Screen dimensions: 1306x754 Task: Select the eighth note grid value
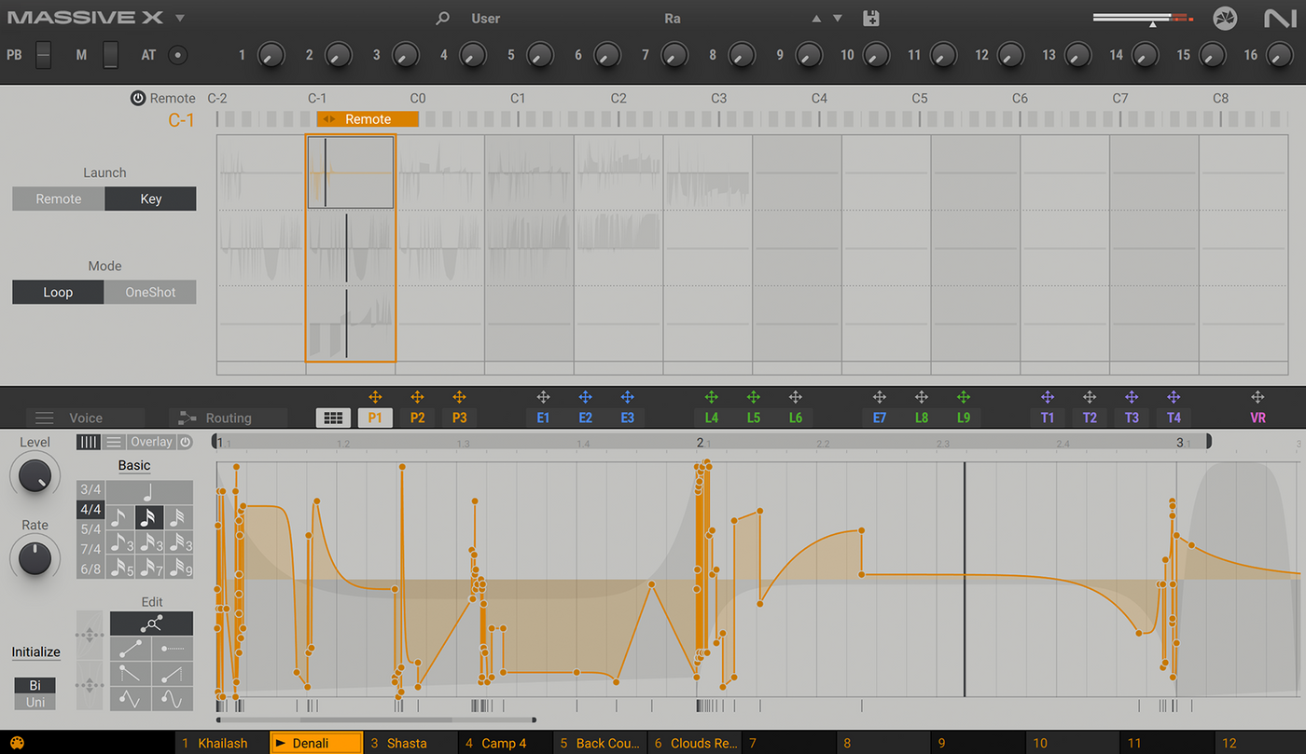pyautogui.click(x=120, y=517)
